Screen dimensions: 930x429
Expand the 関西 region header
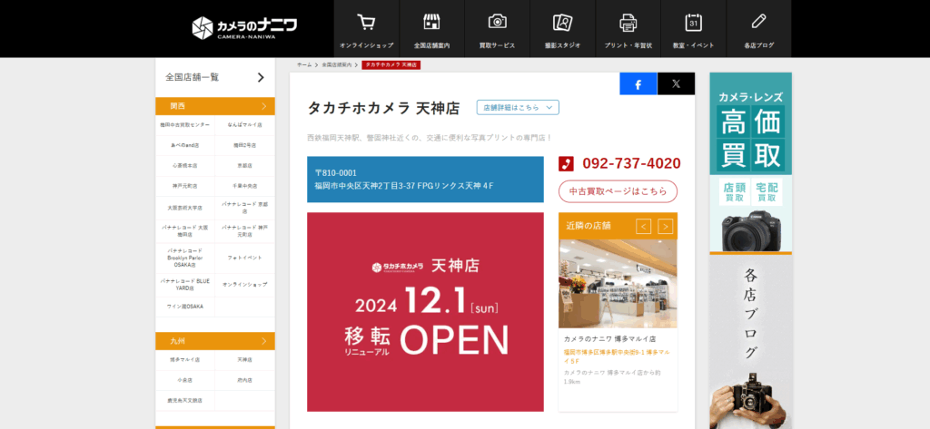click(x=215, y=106)
